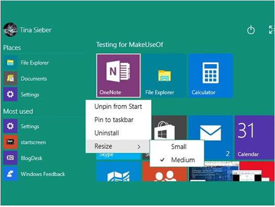Click the BlogDesk label
The image size is (275, 207).
[x=31, y=158]
